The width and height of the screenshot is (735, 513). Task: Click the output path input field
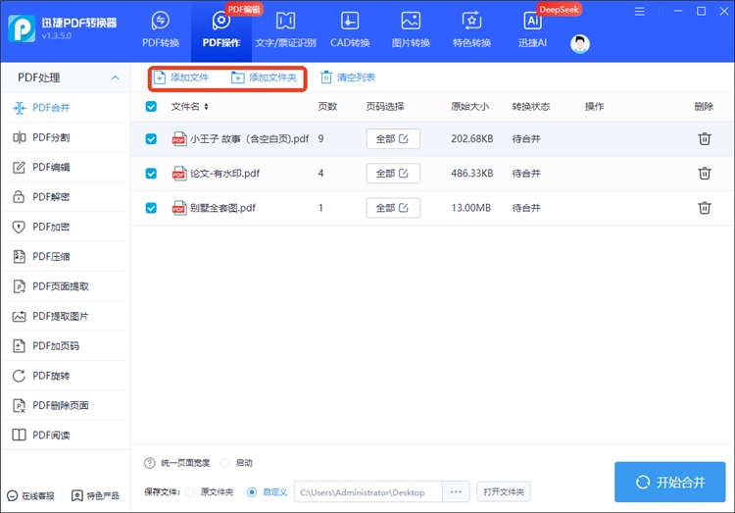(x=367, y=492)
